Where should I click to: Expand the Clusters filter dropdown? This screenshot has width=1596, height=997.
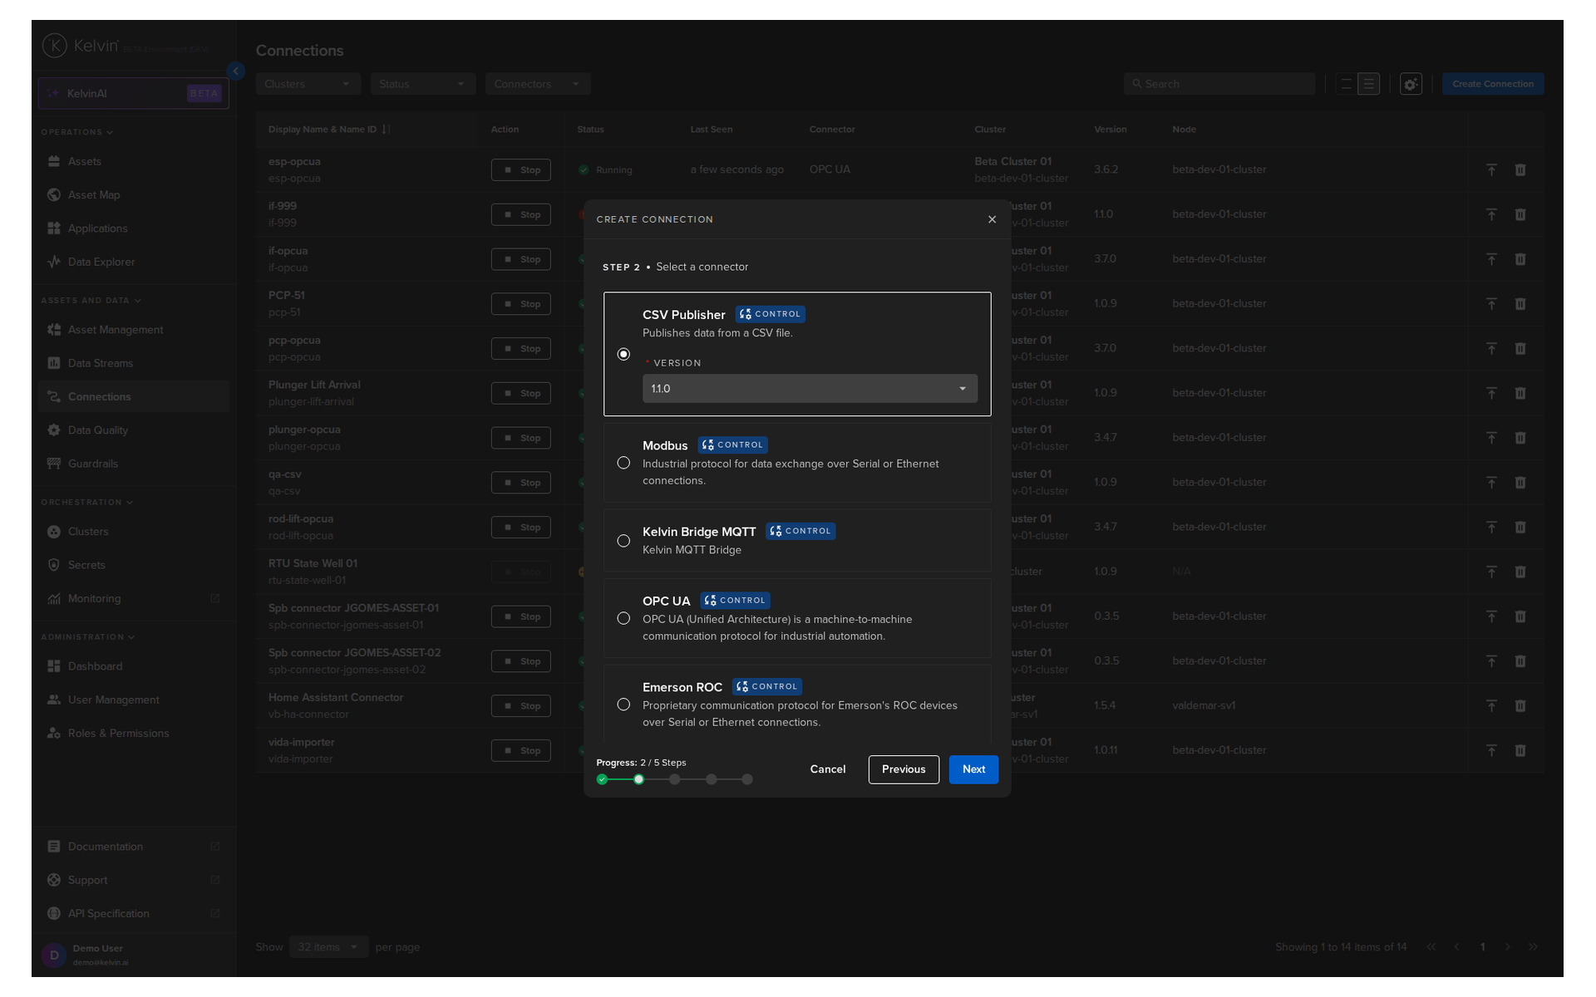[x=307, y=84]
